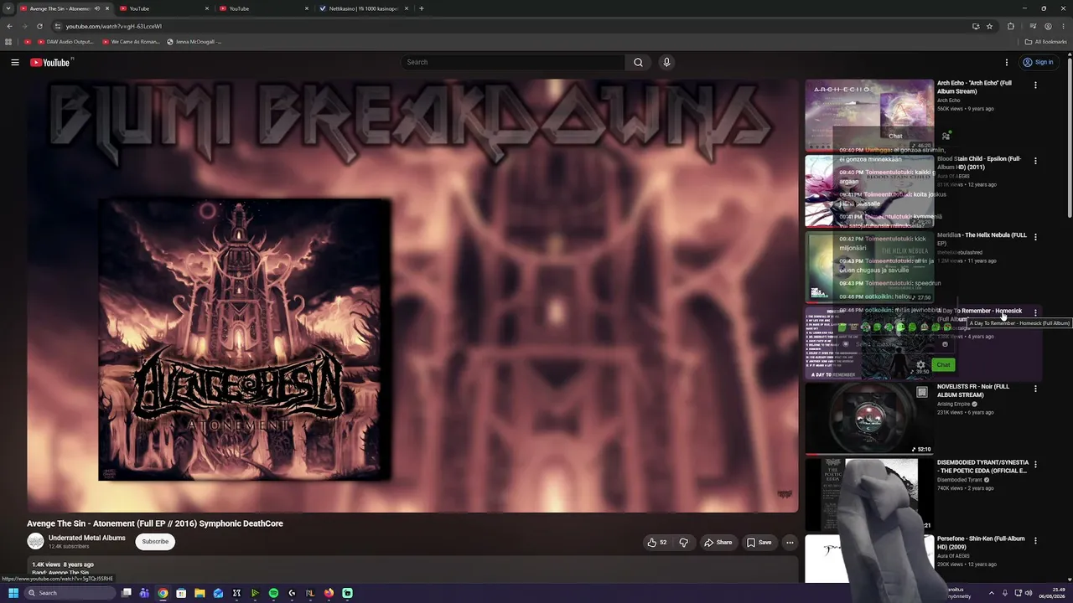Save the video to a playlist
1073x603 pixels.
759,542
